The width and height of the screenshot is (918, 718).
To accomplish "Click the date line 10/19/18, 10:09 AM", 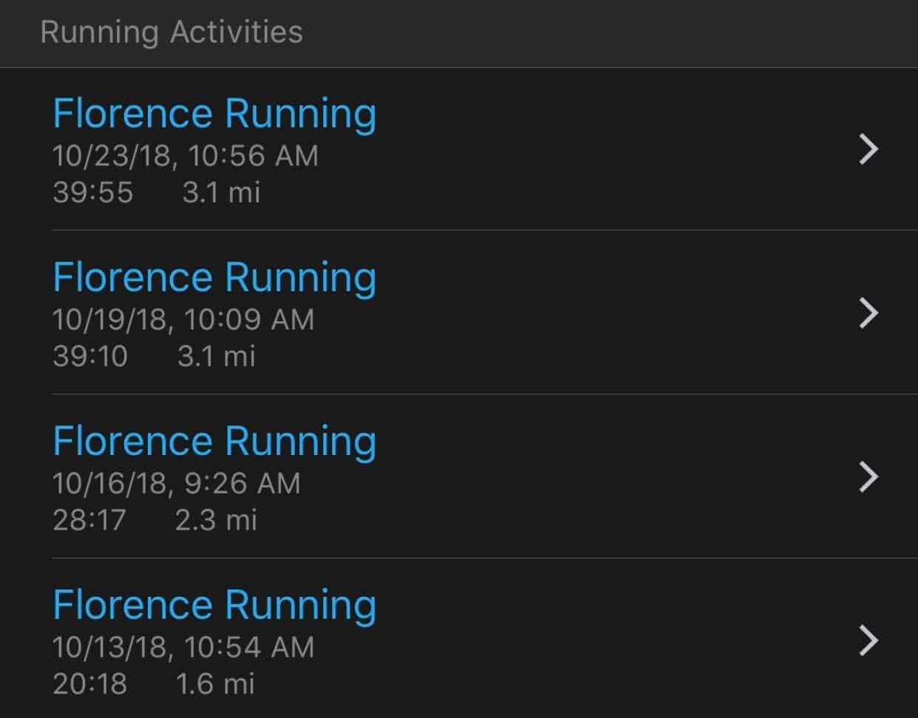I will pyautogui.click(x=183, y=320).
